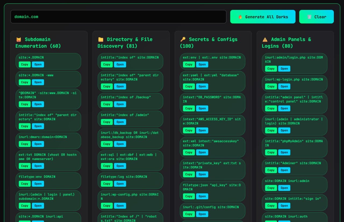
Task: Copy the ext:env | ext:.env dork
Action: click(x=189, y=64)
